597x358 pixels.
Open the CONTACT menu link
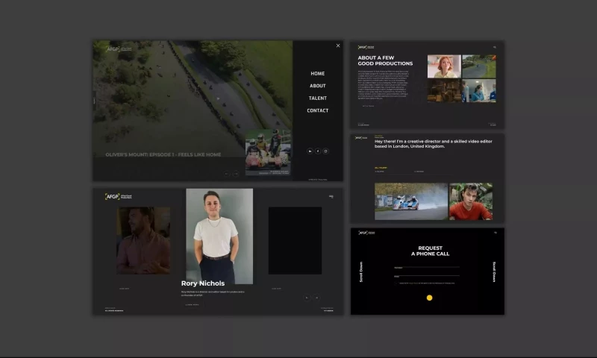[x=318, y=110]
